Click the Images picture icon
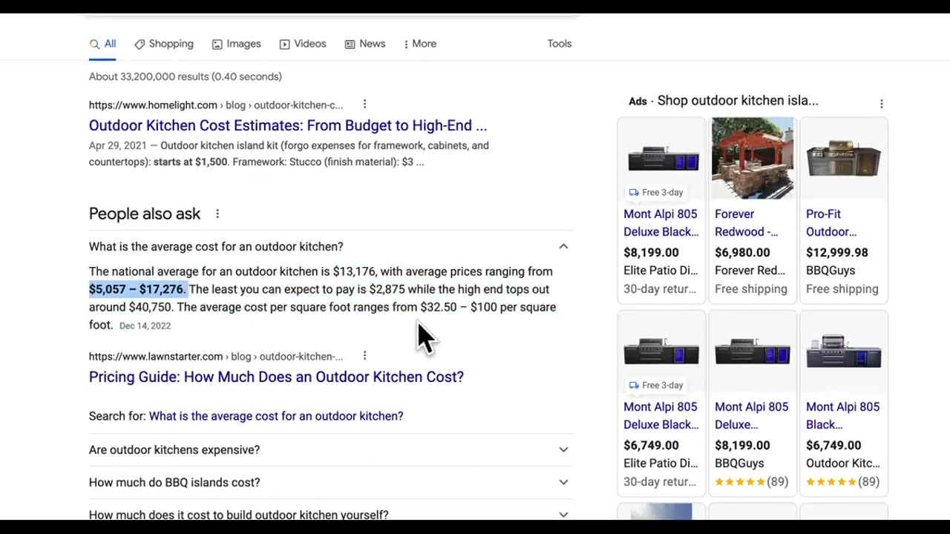The height and width of the screenshot is (534, 950). [217, 44]
